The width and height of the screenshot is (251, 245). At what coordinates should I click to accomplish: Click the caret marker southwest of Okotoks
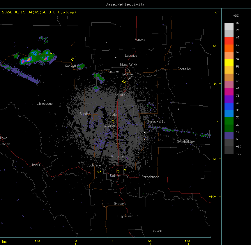coord(105,207)
